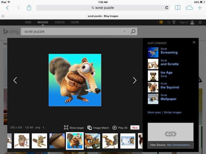Click the source link chain icon
This screenshot has height=154, width=206.
click(170, 134)
